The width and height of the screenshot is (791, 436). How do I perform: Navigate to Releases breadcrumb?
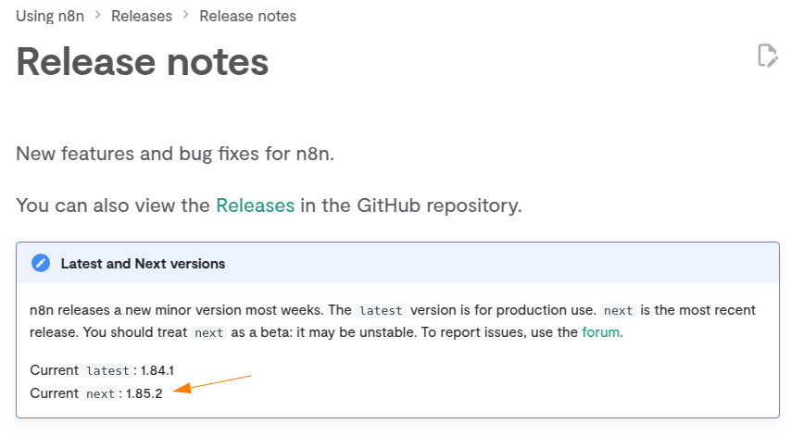(x=142, y=16)
